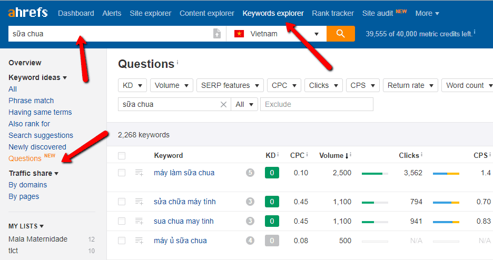The width and height of the screenshot is (493, 260).
Task: Check the box for máy làm sữa chua
Action: click(x=122, y=173)
